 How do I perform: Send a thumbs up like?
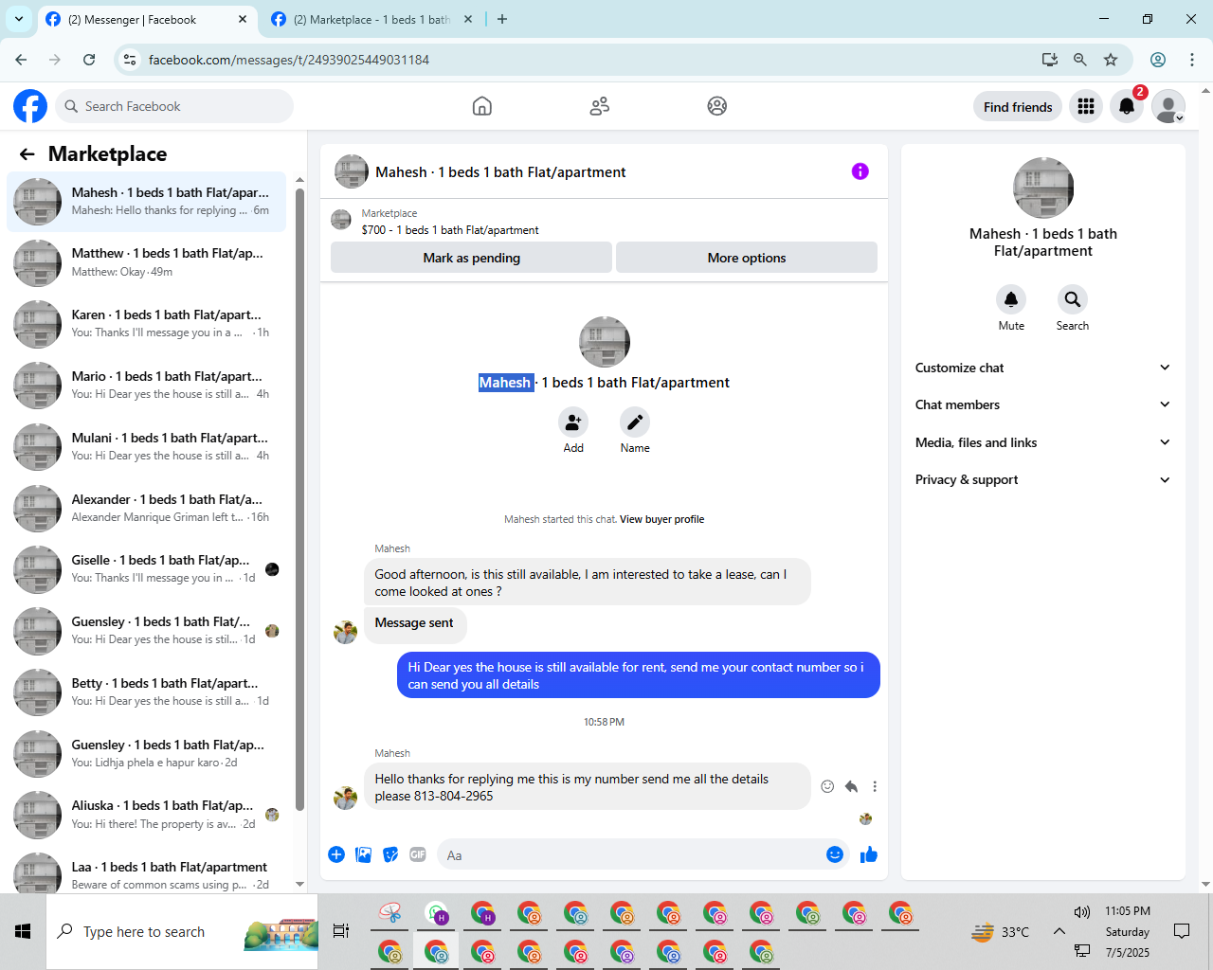[869, 855]
